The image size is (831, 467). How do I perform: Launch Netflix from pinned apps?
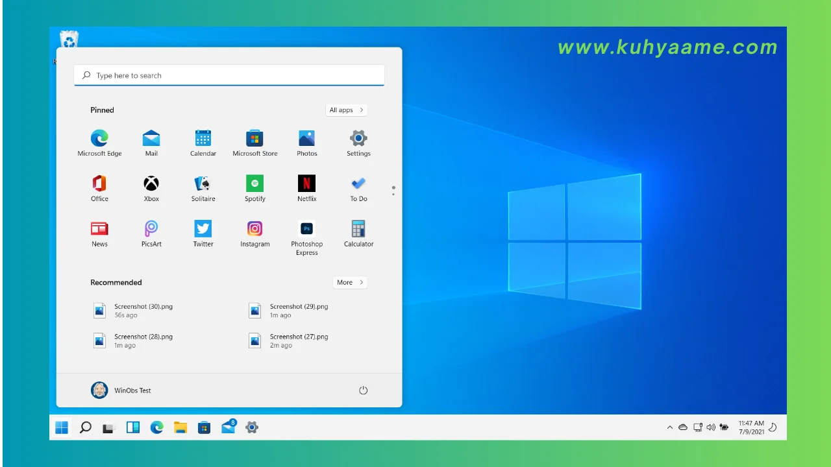coord(306,188)
